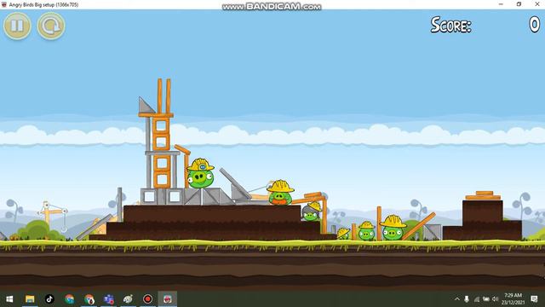Click the Angry Birds icon in the title bar
The image size is (545, 307).
click(x=3, y=4)
